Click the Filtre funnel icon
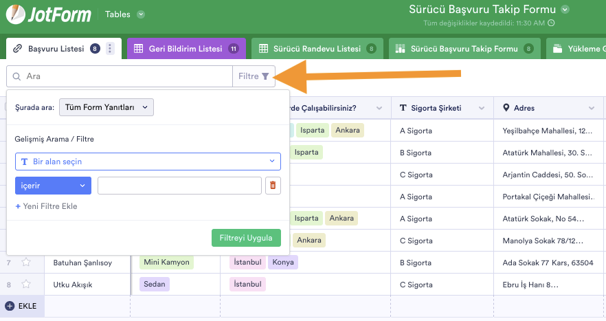The image size is (606, 321). pyautogui.click(x=265, y=76)
